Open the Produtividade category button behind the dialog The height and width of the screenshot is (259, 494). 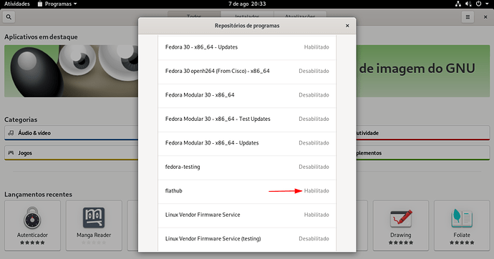[x=423, y=133]
